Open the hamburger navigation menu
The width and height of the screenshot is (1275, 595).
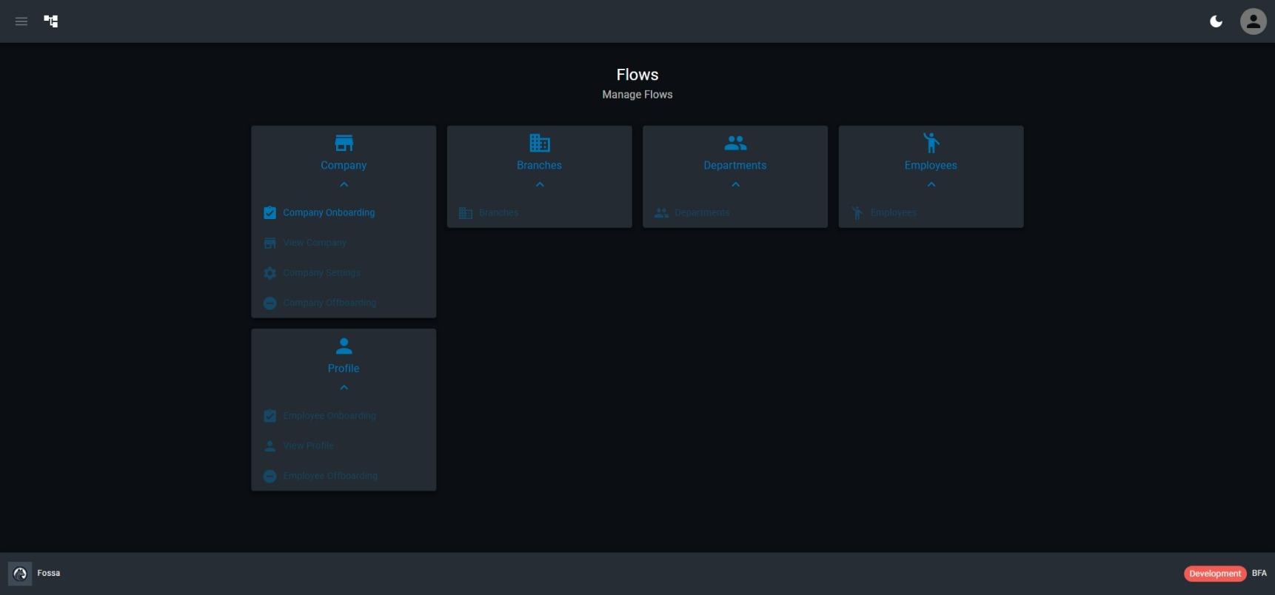point(21,21)
